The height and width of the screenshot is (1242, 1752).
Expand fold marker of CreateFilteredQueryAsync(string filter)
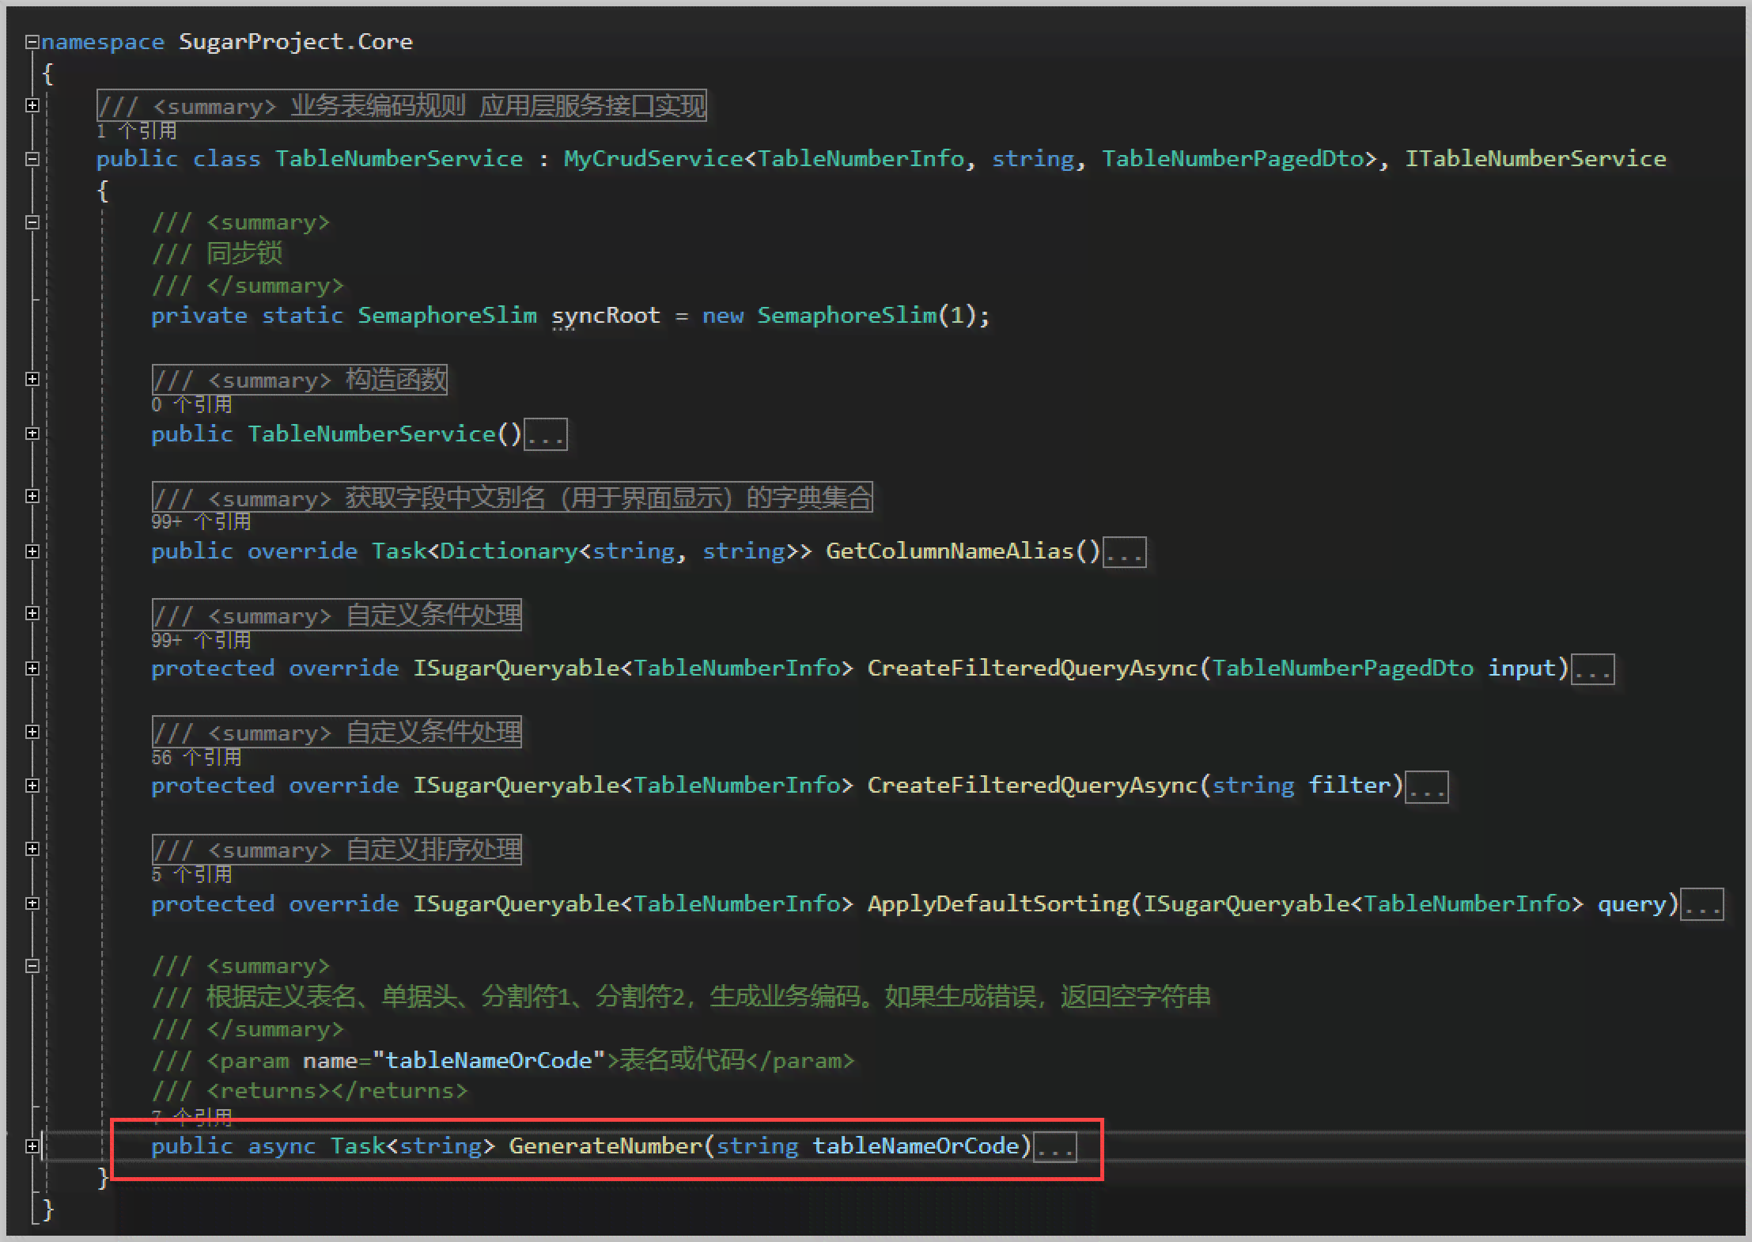[x=32, y=786]
